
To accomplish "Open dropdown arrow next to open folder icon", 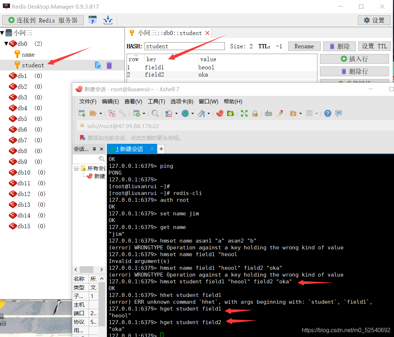I will pos(101,114).
